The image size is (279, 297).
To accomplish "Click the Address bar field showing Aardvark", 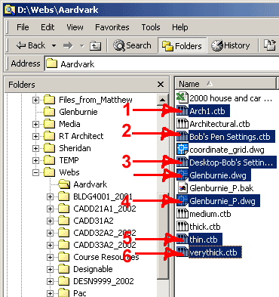I will [x=161, y=64].
